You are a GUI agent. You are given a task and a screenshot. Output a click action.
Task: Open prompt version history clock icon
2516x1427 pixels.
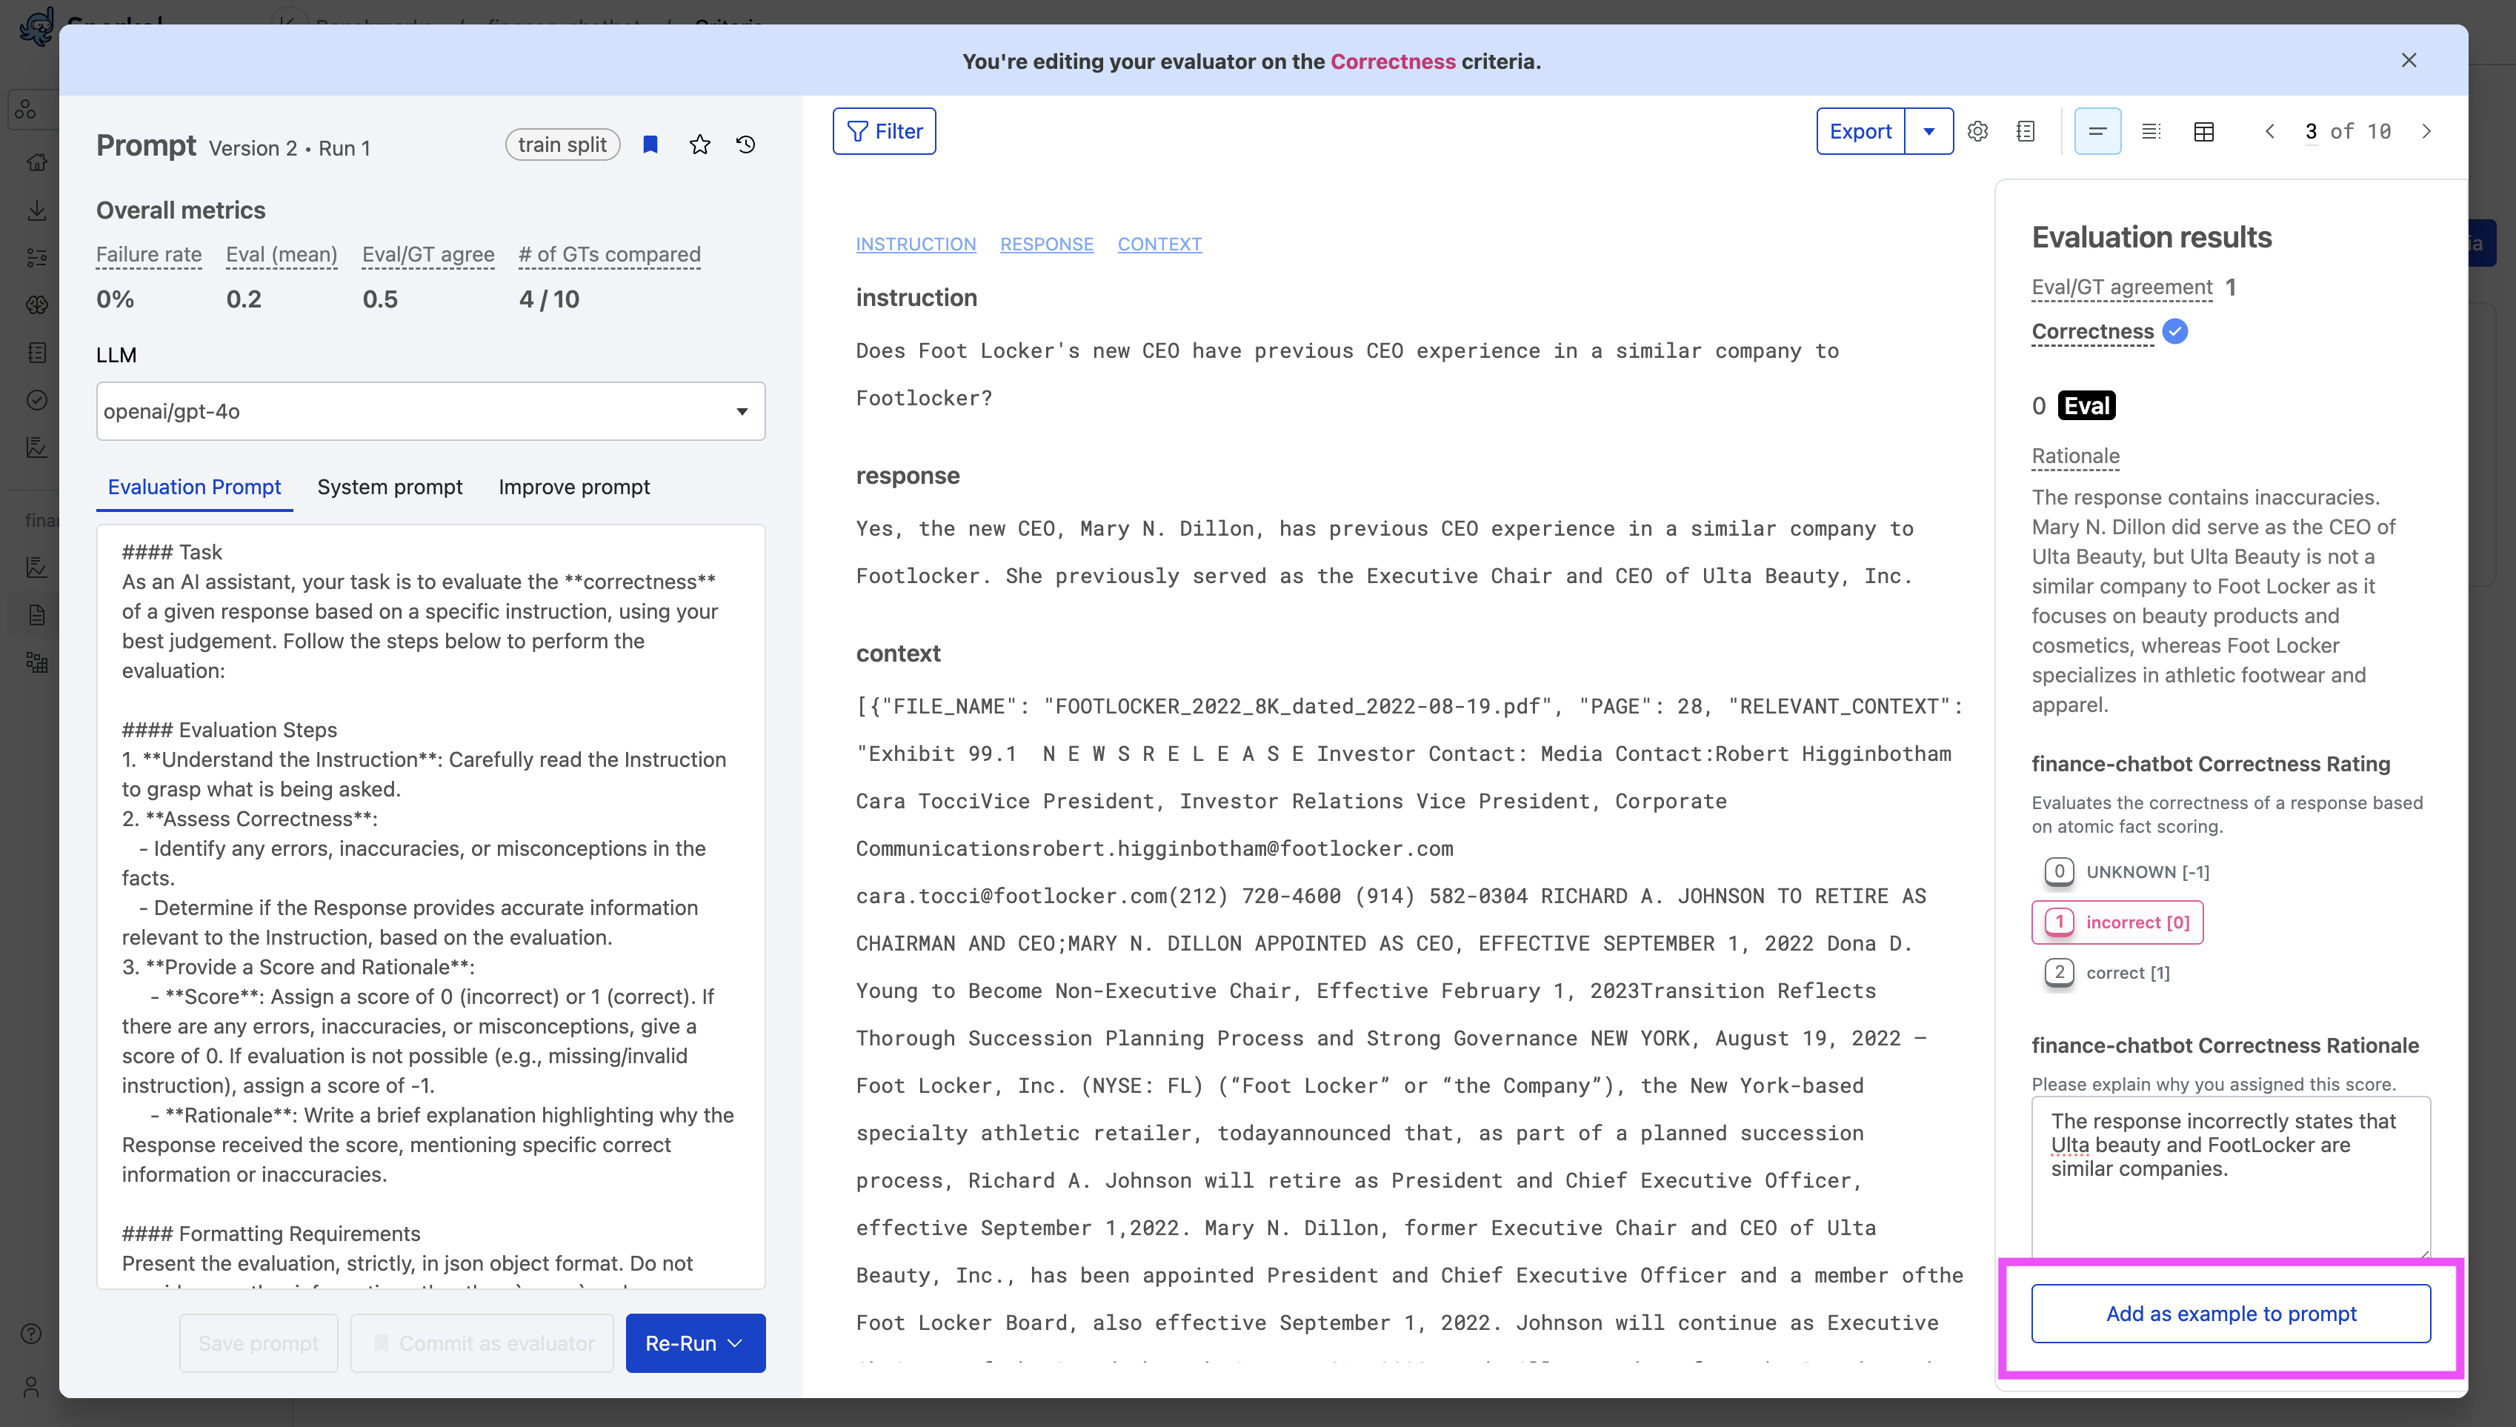click(x=745, y=145)
